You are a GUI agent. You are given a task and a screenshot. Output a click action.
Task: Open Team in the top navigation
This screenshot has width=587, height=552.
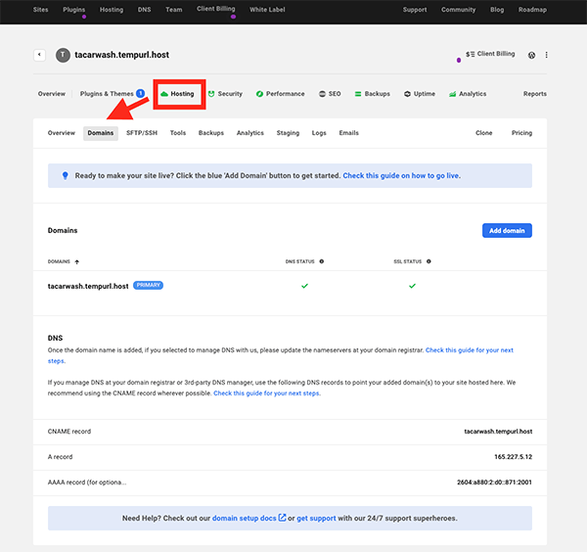[x=174, y=10]
